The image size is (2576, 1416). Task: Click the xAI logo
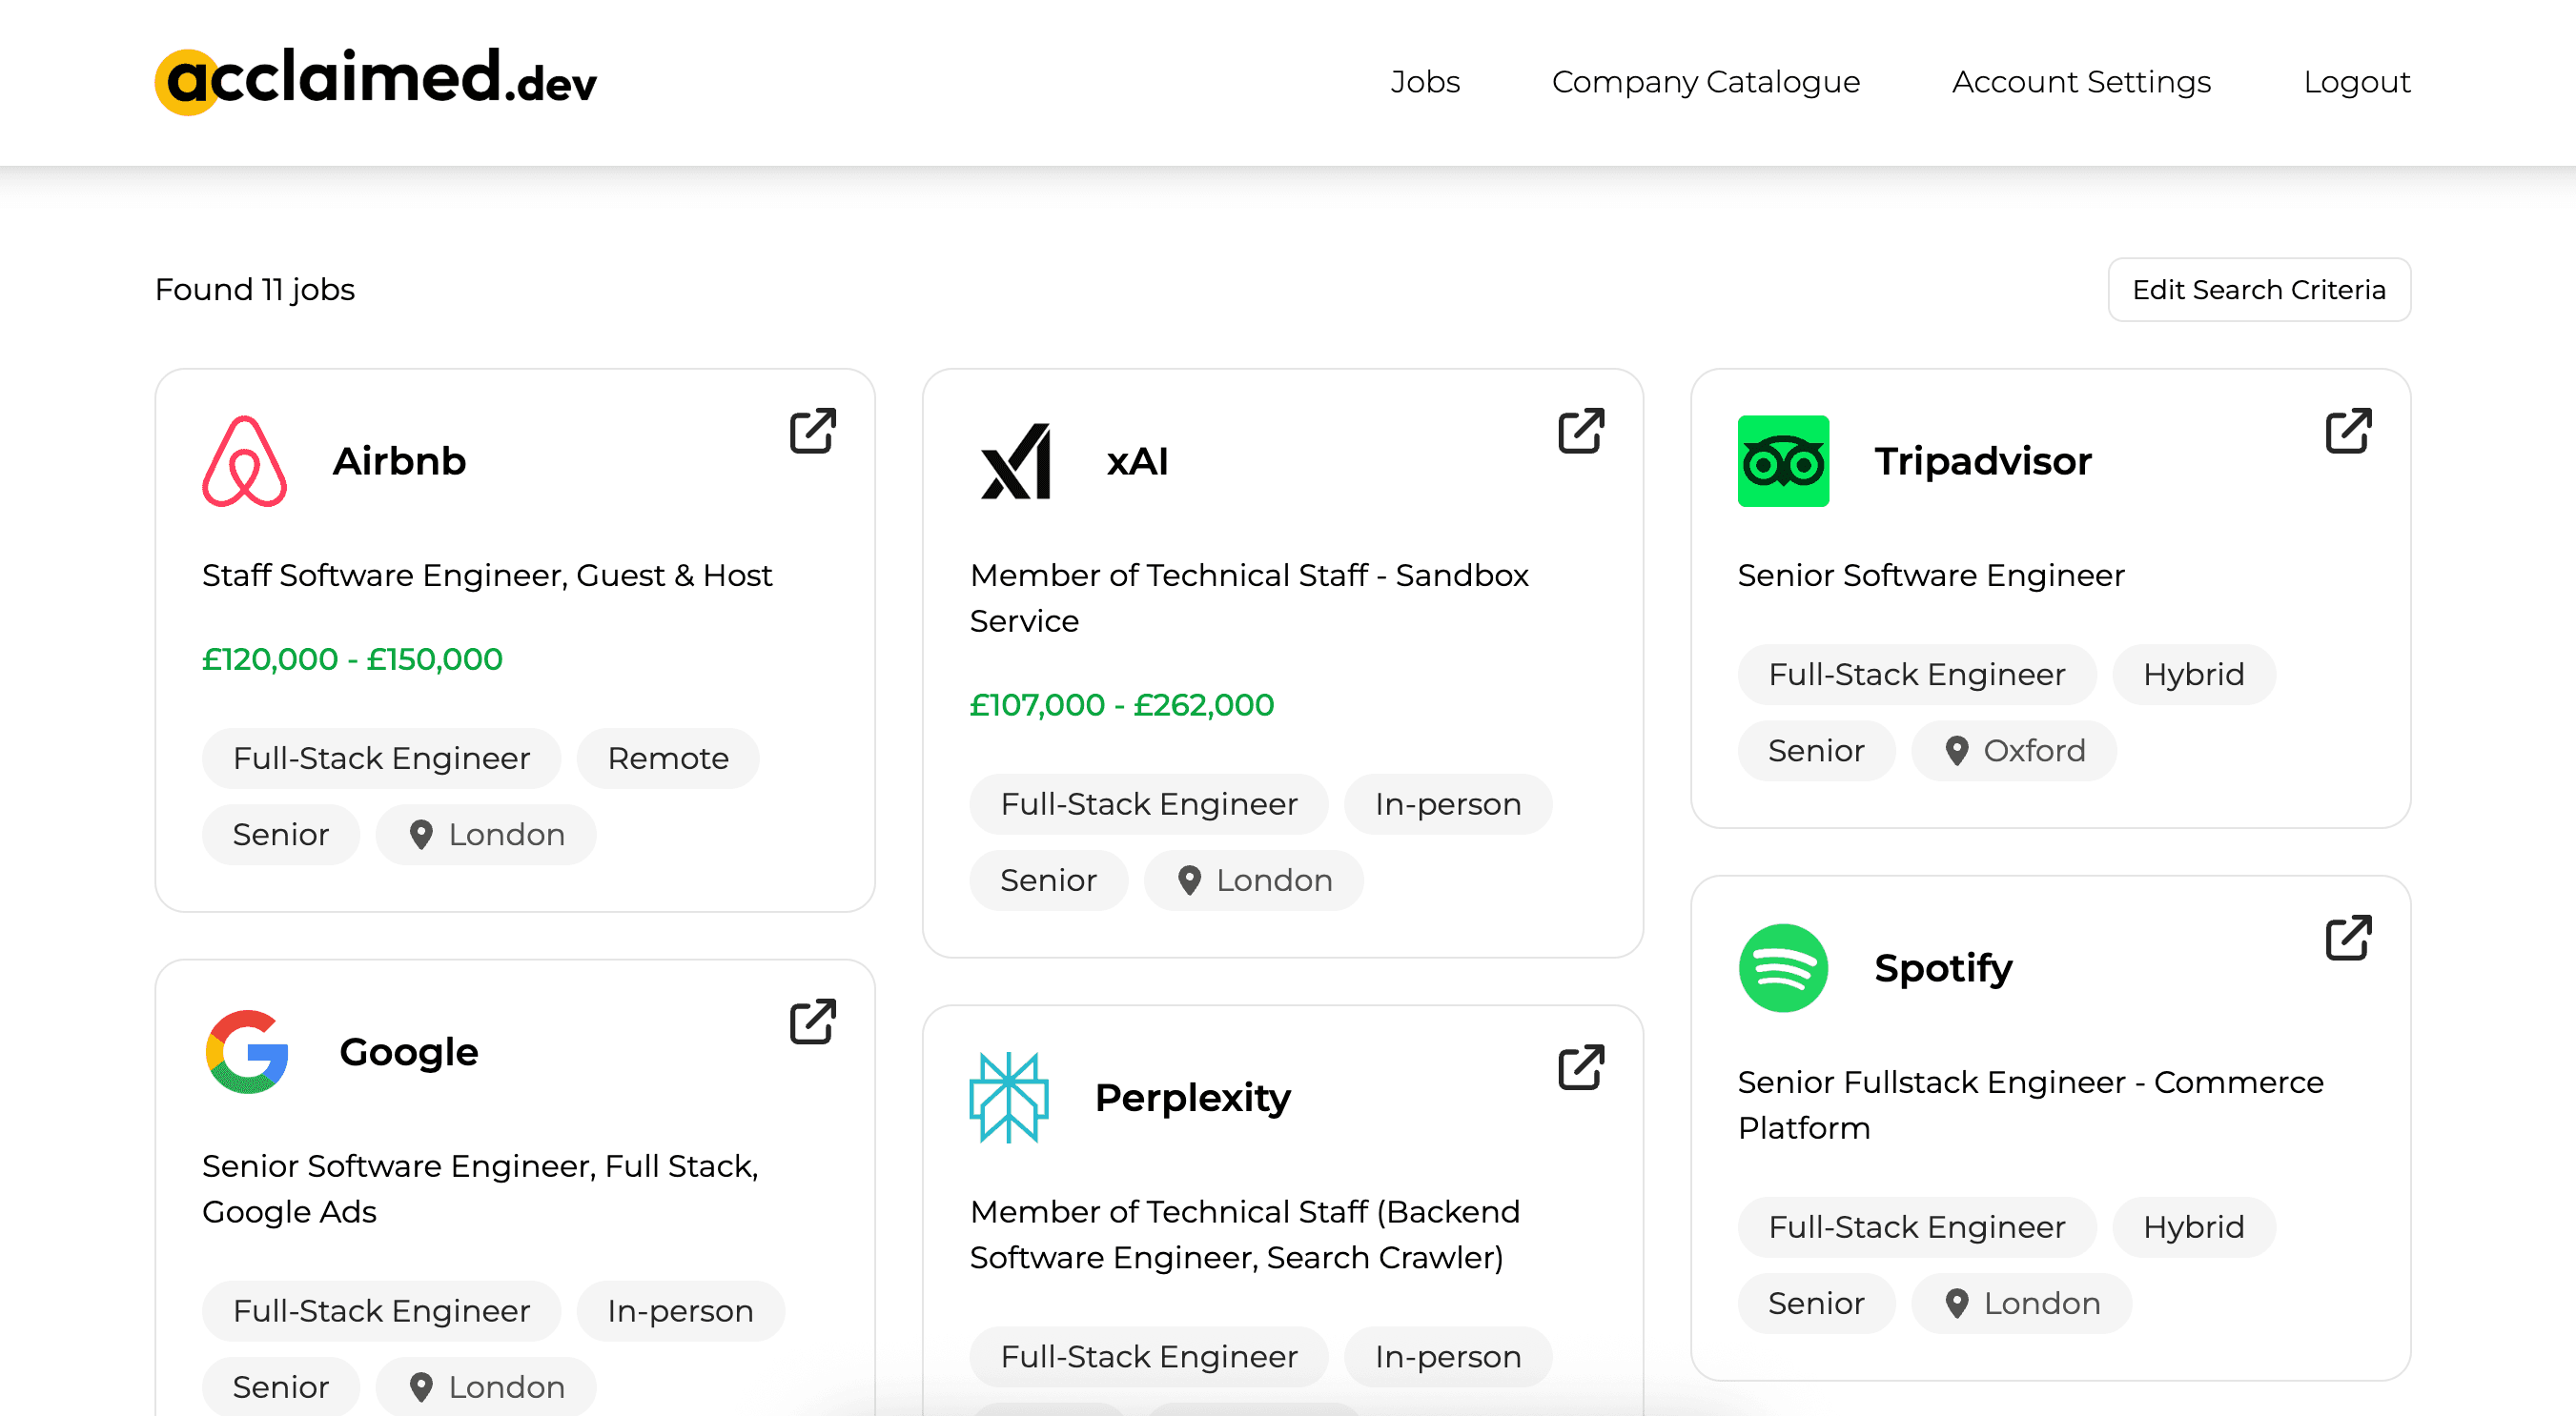tap(1015, 460)
